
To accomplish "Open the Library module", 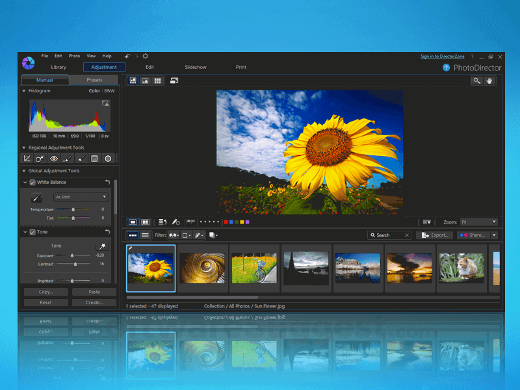I will pyautogui.click(x=58, y=67).
